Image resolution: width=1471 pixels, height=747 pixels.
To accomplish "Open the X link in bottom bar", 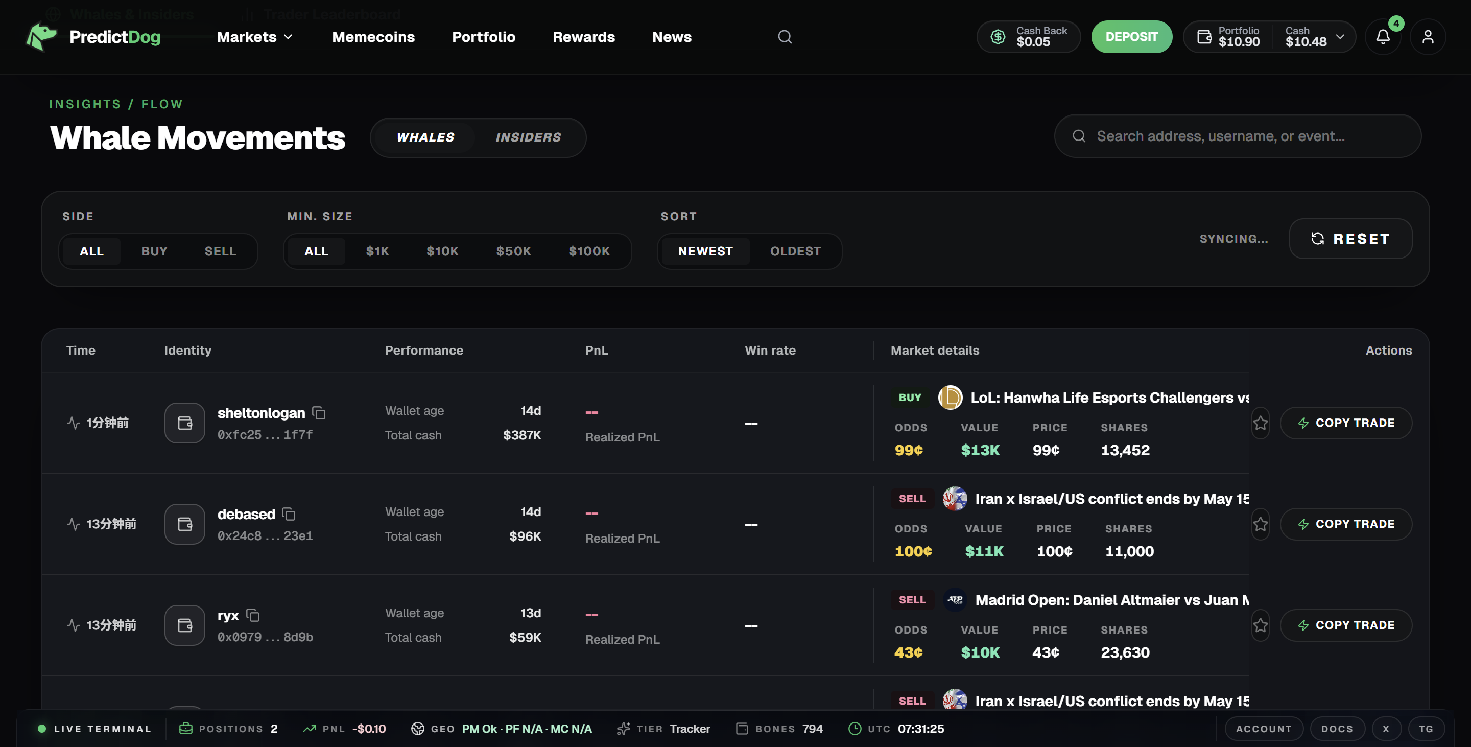I will click(x=1386, y=729).
